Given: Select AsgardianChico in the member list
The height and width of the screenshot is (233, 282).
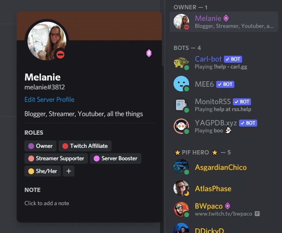Looking at the screenshot, I should [x=224, y=168].
